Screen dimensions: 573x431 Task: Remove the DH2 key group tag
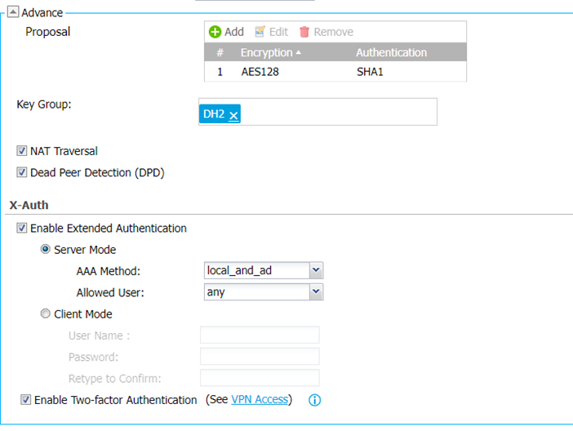(233, 116)
